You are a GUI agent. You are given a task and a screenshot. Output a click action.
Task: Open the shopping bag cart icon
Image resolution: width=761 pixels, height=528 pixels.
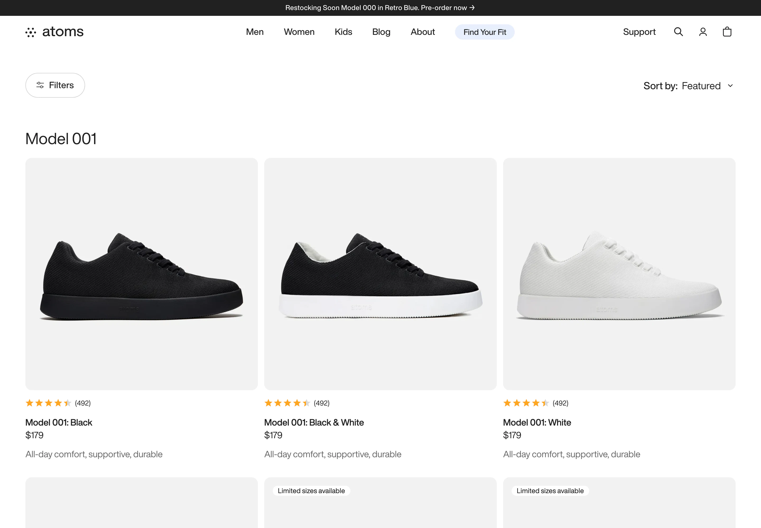[x=727, y=32]
